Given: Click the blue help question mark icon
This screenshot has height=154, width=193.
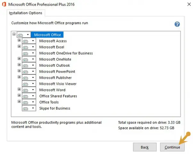Looking at the screenshot, I should [x=177, y=24].
